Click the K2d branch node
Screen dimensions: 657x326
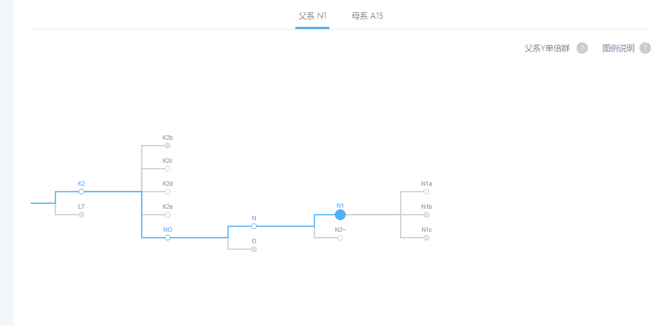click(x=168, y=192)
